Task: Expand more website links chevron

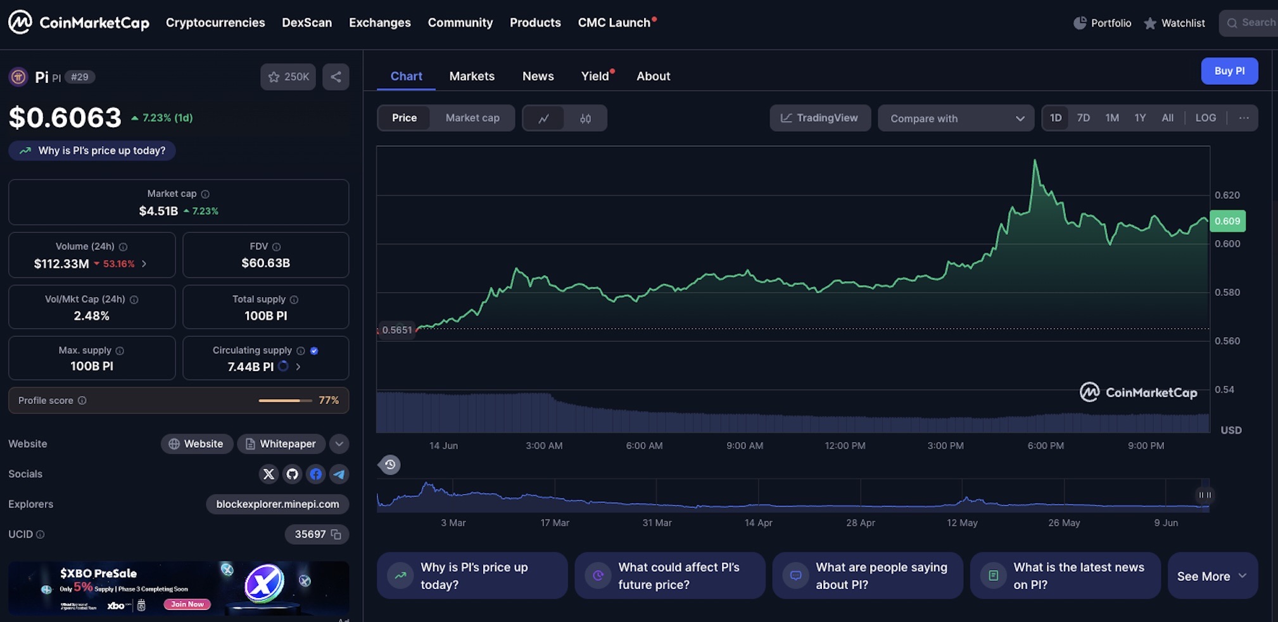Action: [339, 444]
